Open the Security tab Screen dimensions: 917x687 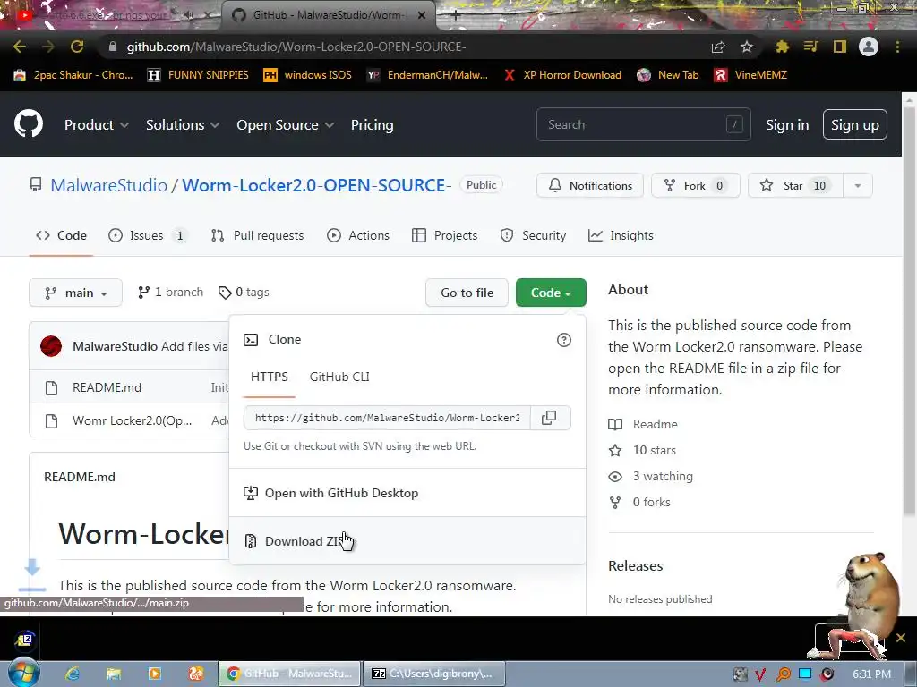point(533,235)
